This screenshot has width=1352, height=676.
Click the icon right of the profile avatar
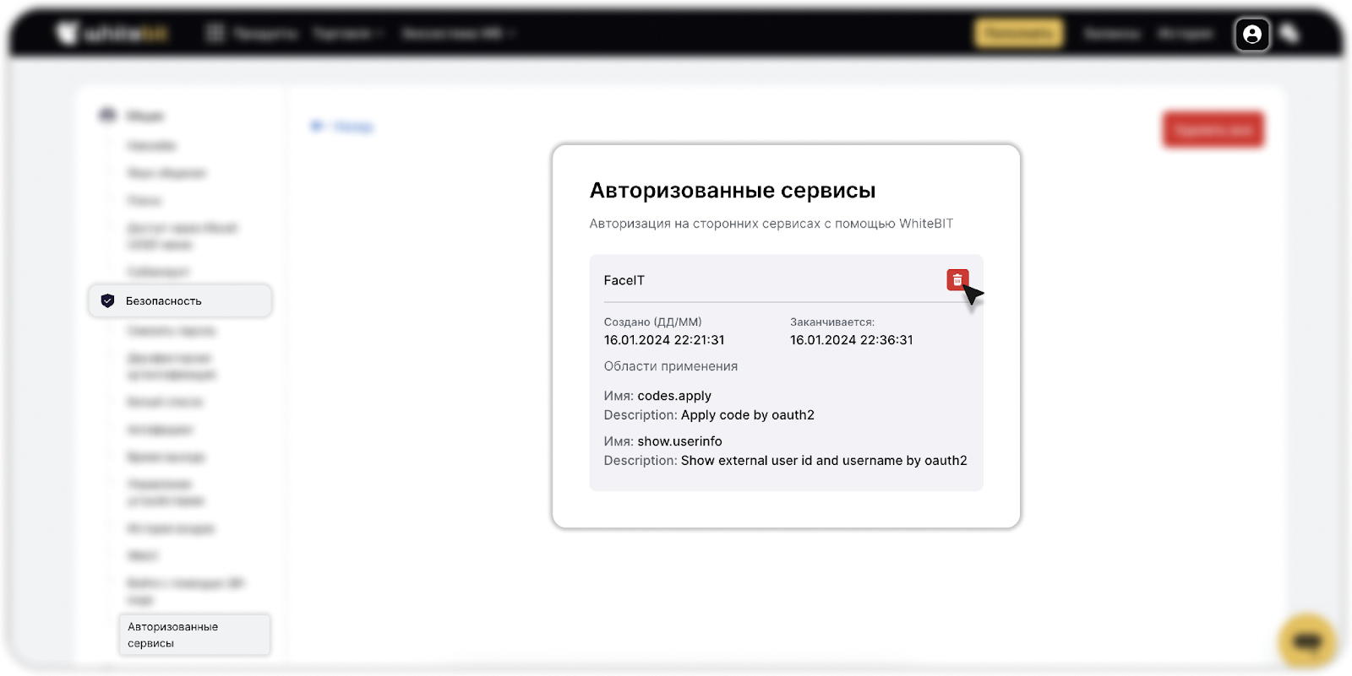point(1289,34)
